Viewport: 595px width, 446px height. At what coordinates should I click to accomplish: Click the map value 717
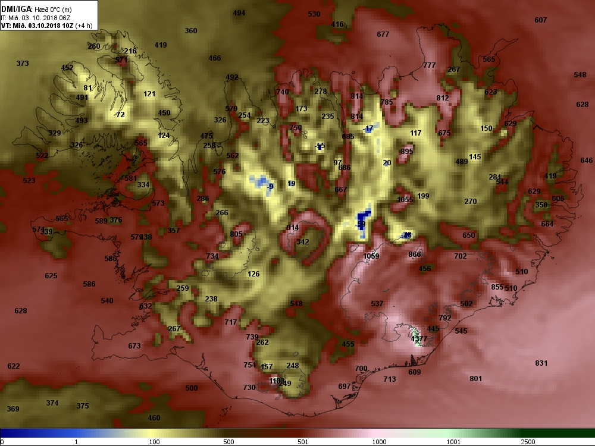click(231, 322)
